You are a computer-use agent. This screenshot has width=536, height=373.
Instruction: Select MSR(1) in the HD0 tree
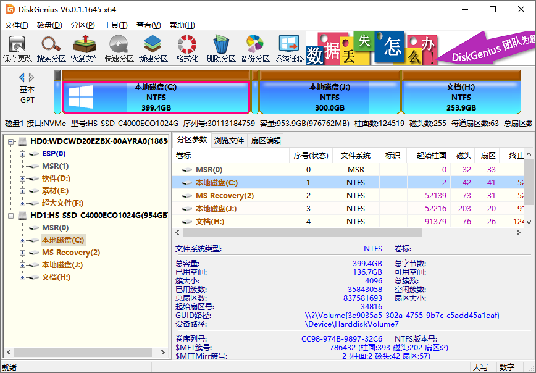click(x=56, y=166)
